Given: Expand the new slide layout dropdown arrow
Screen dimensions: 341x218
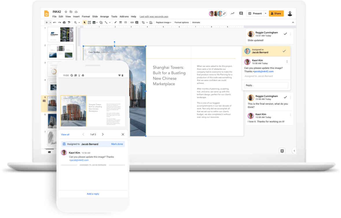Looking at the screenshot, I should (x=50, y=22).
